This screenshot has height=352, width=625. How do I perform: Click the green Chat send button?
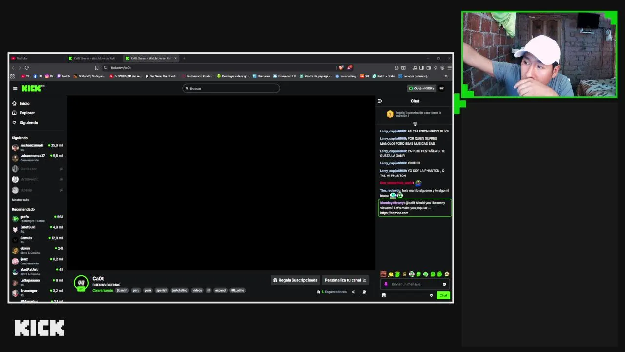click(x=443, y=295)
